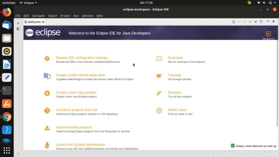Open the clock showing Sat 17:56
The width and height of the screenshot is (279, 157).
point(146,3)
